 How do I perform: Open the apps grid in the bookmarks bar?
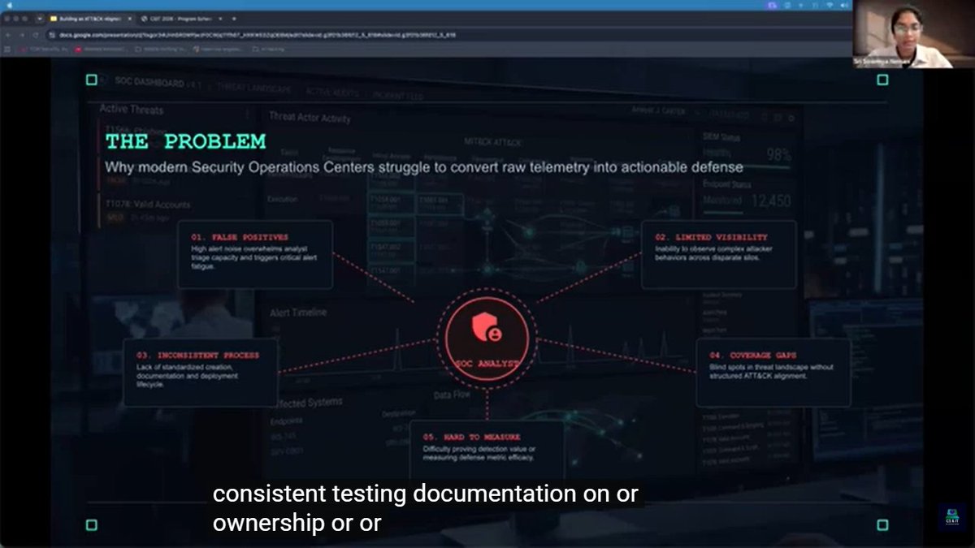pos(7,49)
